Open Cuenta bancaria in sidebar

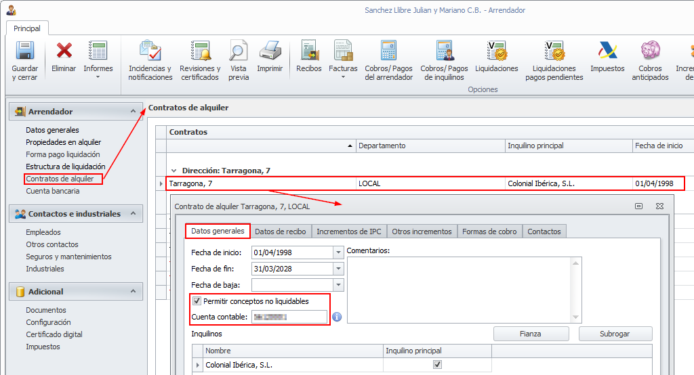53,191
